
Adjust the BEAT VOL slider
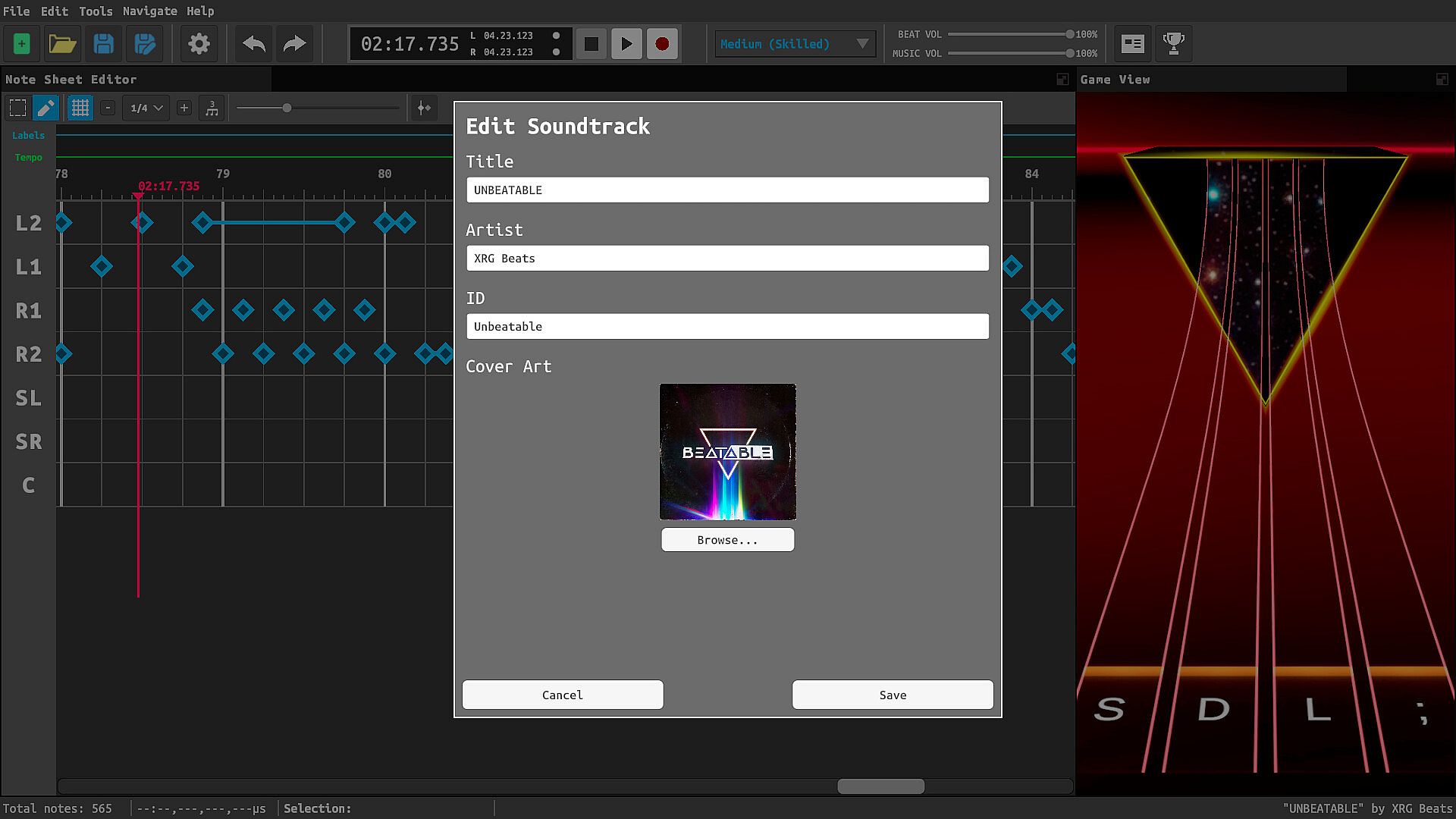tap(1069, 34)
